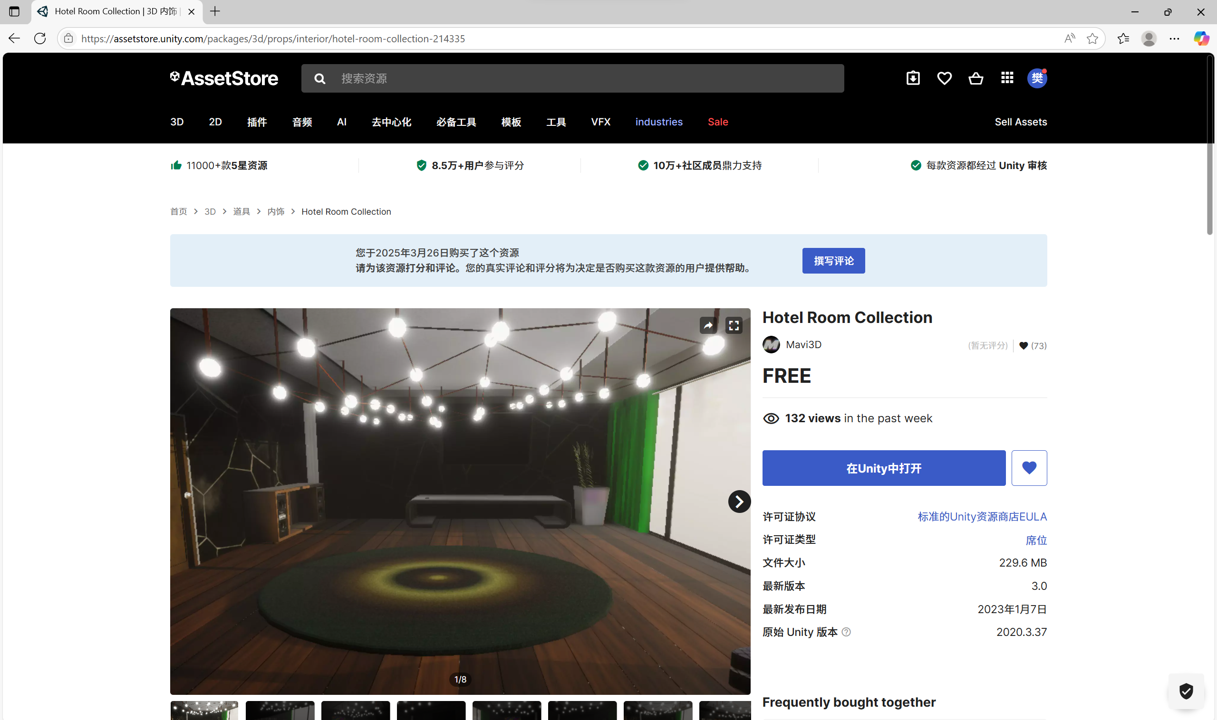The height and width of the screenshot is (720, 1217).
Task: Click 在Unity中打开 button
Action: point(884,468)
